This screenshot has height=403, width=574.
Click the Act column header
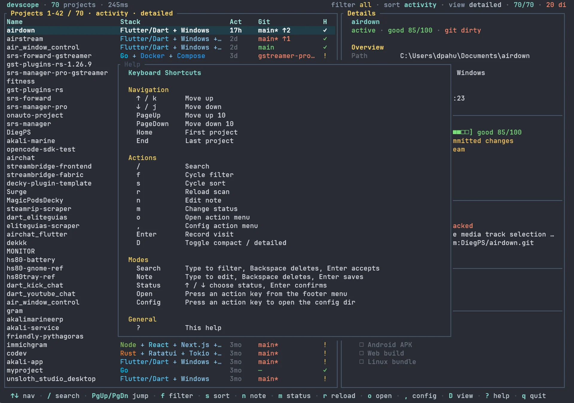pos(236,22)
